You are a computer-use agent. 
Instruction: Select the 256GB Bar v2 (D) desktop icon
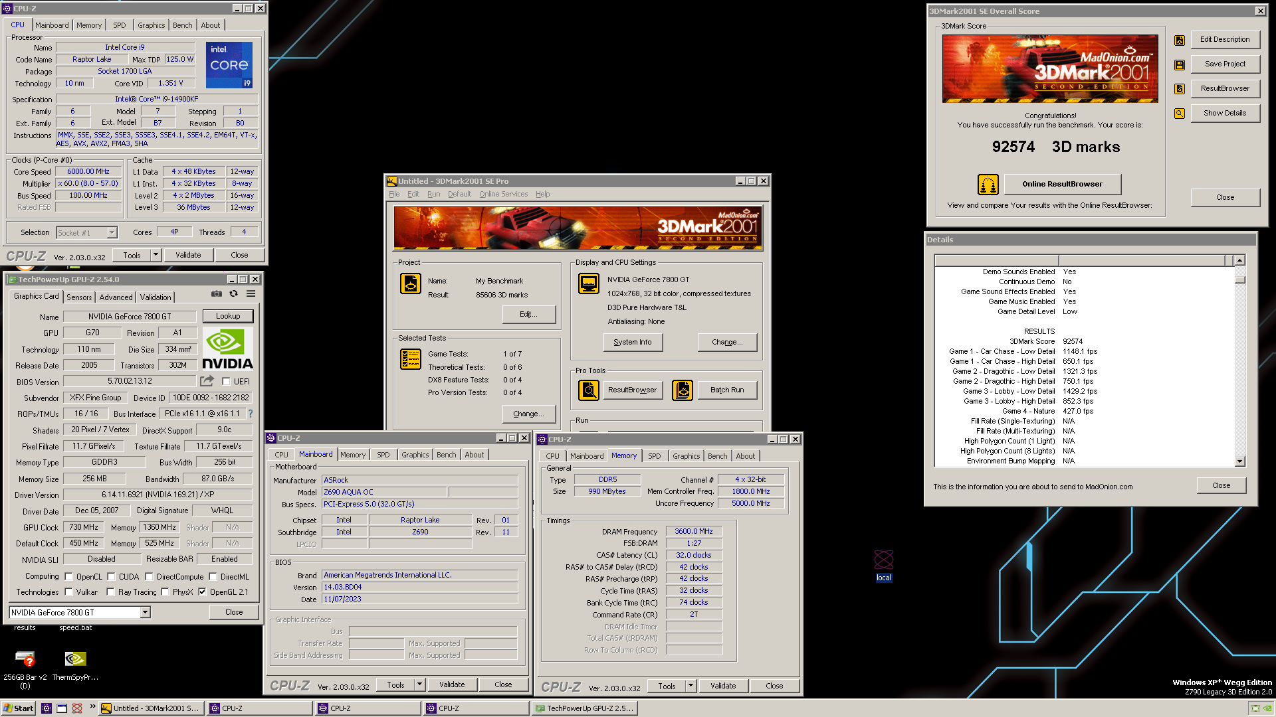click(x=25, y=669)
